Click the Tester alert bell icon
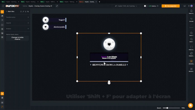 pos(191,11)
